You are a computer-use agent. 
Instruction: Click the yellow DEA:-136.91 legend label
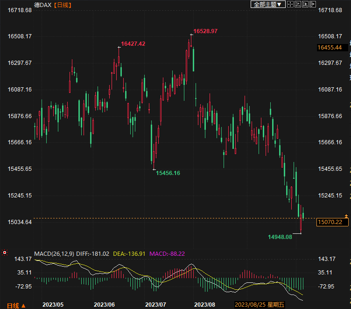129,253
